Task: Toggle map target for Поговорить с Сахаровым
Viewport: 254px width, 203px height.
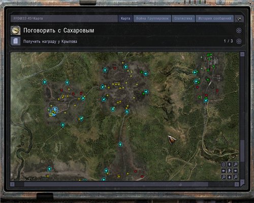Action: pos(239,30)
